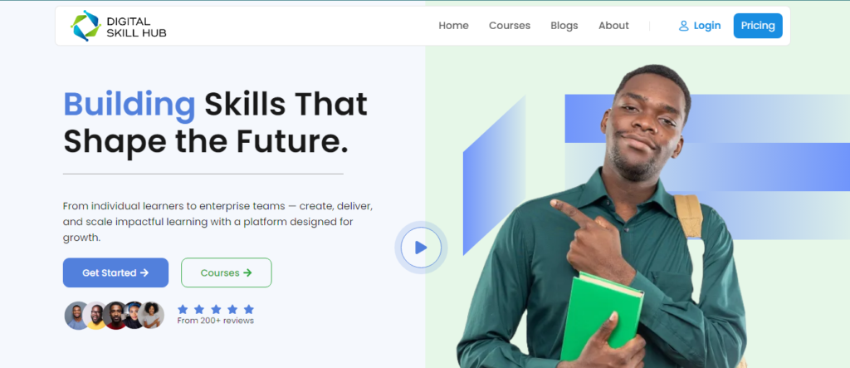Click the student hero image
This screenshot has height=368, width=850.
click(602, 217)
